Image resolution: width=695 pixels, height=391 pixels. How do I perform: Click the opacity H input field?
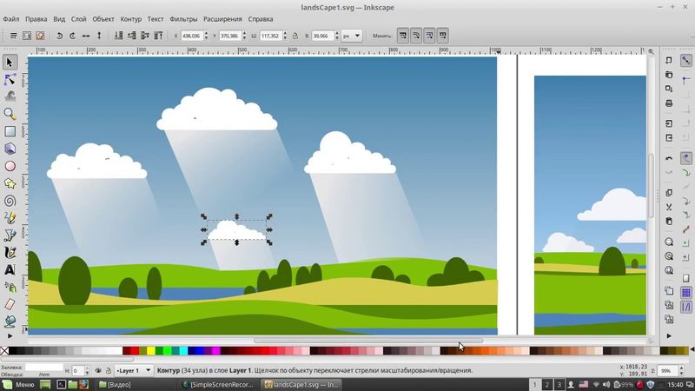coord(77,371)
